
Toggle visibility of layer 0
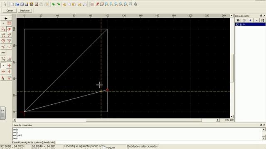tap(237, 24)
